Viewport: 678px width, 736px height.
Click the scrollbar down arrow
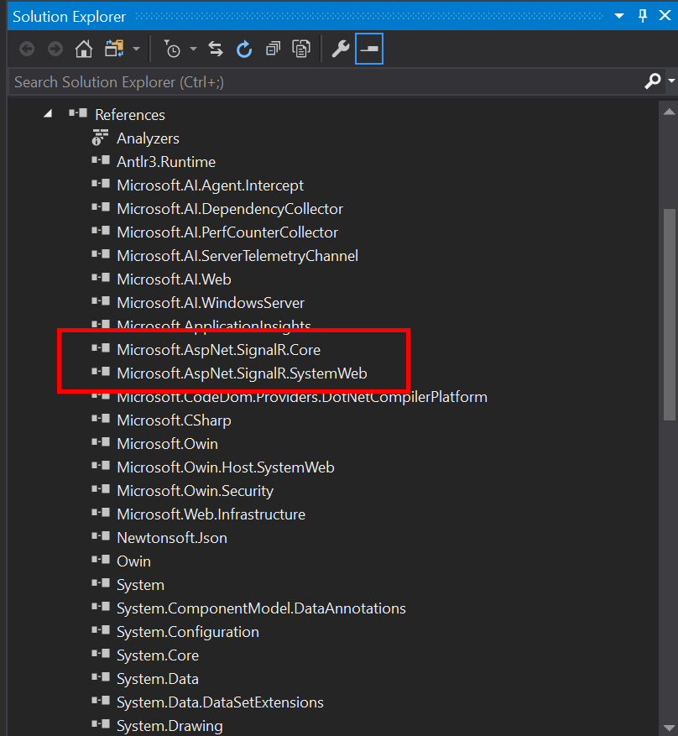[x=670, y=728]
